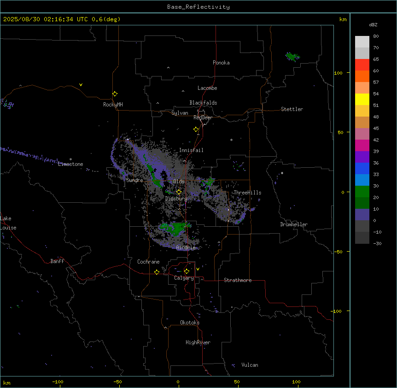Click the yellow diamond marker south of RedDeer
This screenshot has width=397, height=388.
point(196,129)
